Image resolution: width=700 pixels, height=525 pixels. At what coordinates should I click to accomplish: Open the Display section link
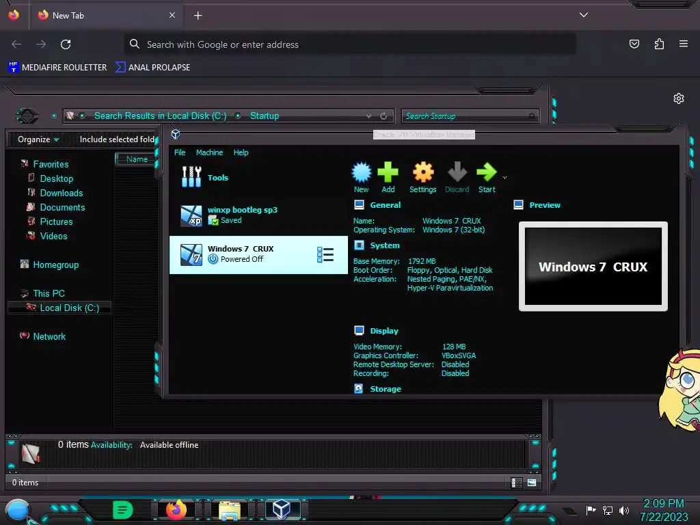point(384,331)
